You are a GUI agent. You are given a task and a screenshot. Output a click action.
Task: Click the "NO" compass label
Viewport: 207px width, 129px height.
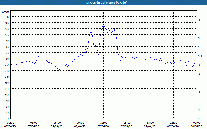tap(199, 56)
